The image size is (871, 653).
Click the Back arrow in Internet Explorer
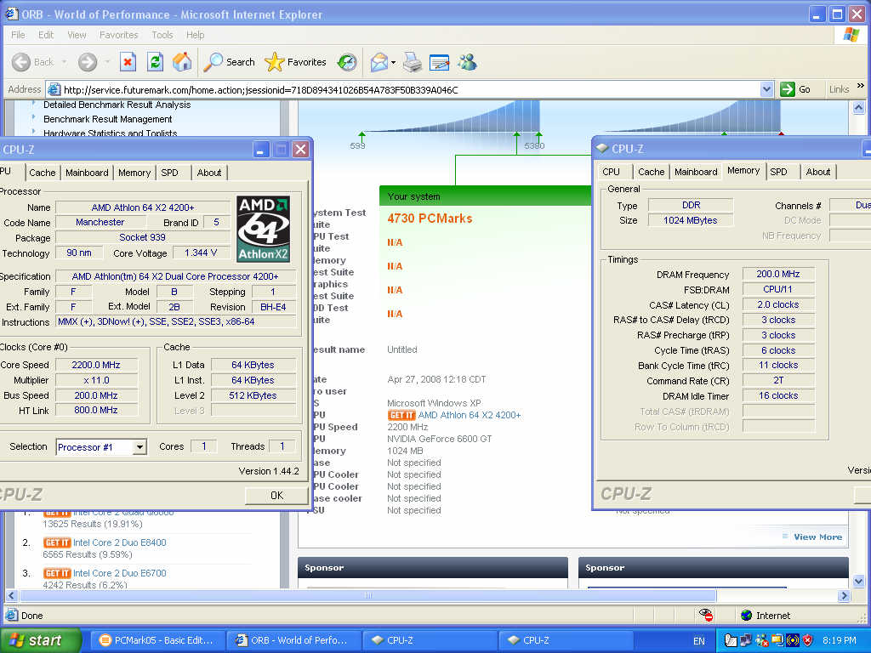click(x=21, y=62)
